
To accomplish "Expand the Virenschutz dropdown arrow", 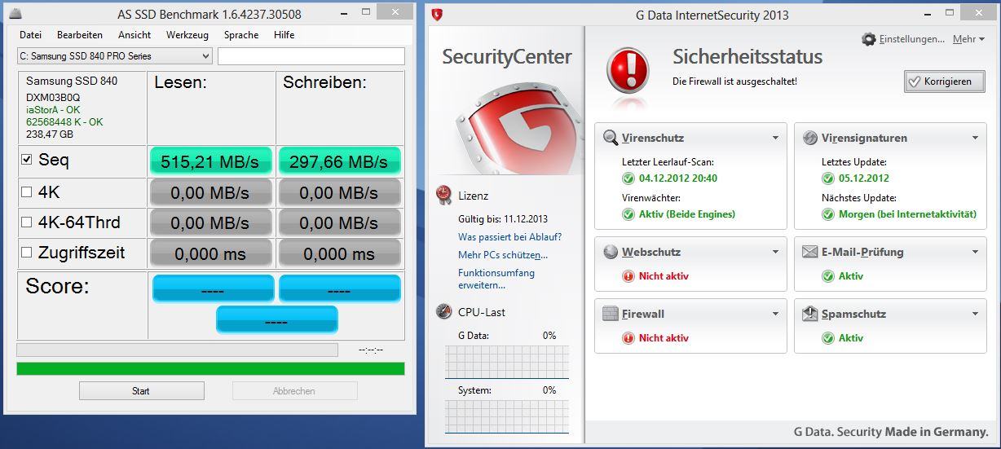I will click(775, 138).
